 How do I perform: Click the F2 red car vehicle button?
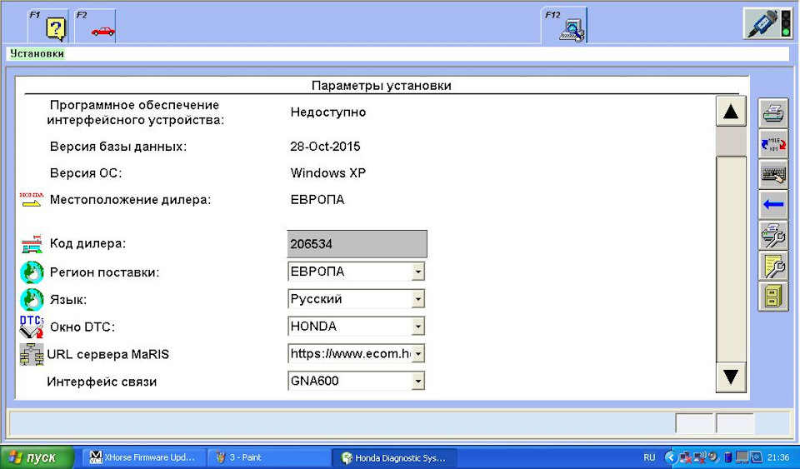coord(95,26)
